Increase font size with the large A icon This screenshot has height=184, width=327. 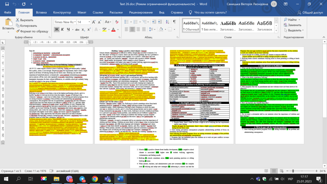point(94,22)
